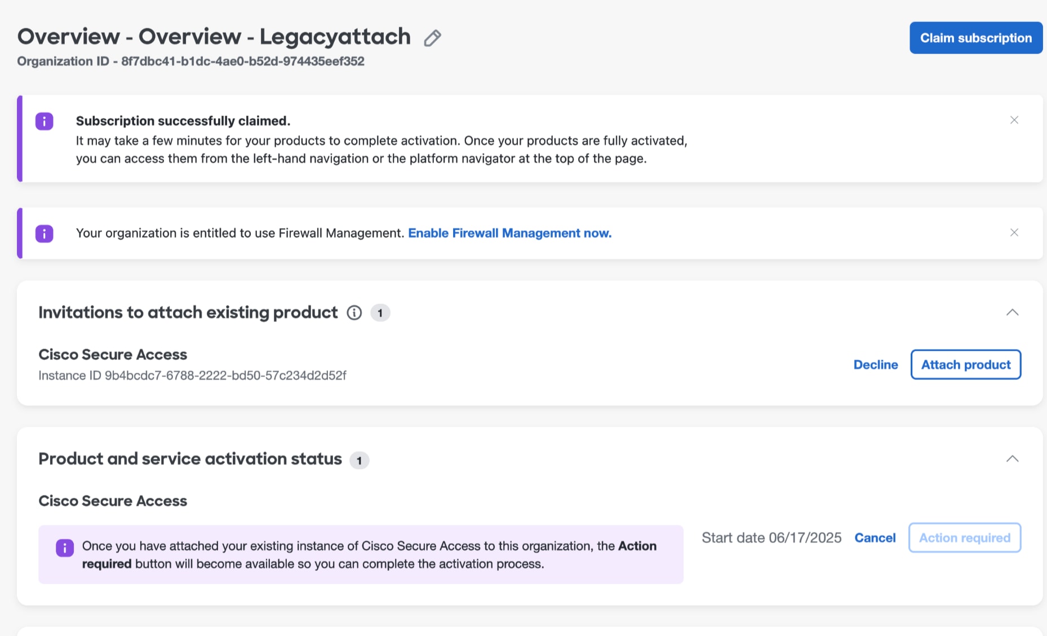
Task: Click count badge beside Invitations to attach heading
Action: 380,313
